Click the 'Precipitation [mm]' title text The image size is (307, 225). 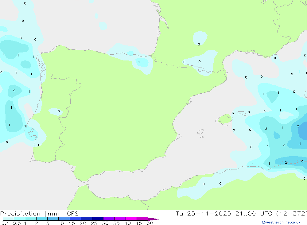tap(32, 214)
